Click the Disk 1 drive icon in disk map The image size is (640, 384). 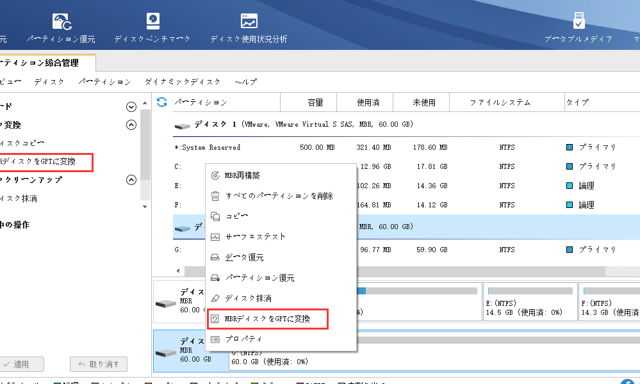pyautogui.click(x=166, y=304)
